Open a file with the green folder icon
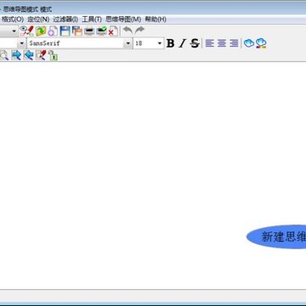 pos(41,31)
